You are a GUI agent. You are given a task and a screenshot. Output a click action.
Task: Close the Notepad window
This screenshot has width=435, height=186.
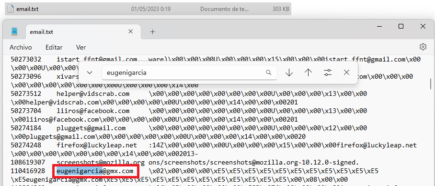(423, 26)
